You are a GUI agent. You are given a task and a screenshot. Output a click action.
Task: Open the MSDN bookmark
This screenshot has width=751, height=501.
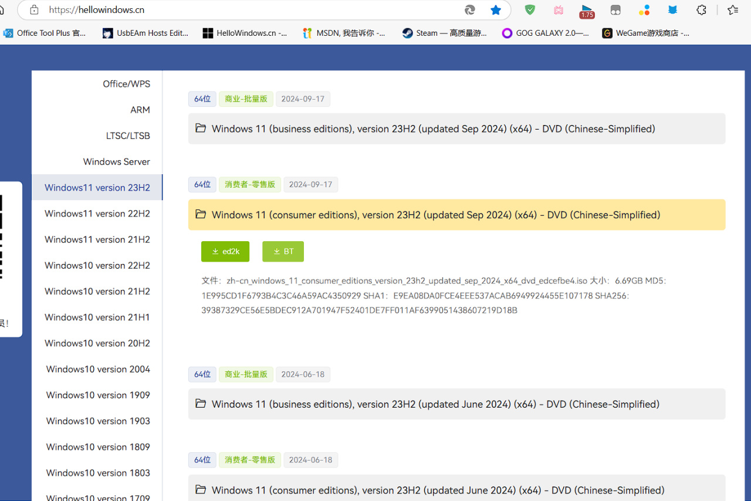[344, 33]
